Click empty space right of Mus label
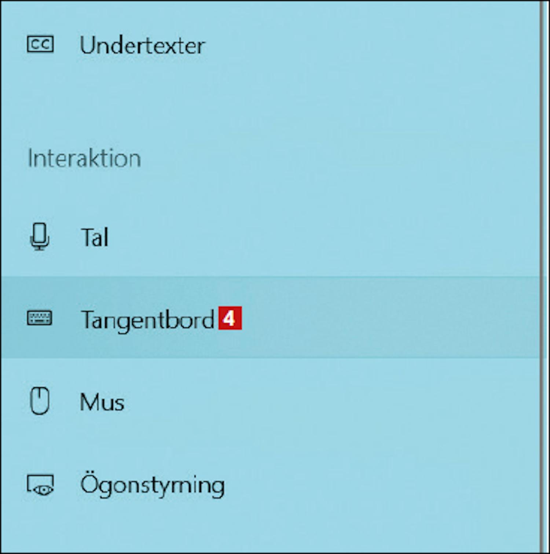The height and width of the screenshot is (554, 550). click(330, 402)
